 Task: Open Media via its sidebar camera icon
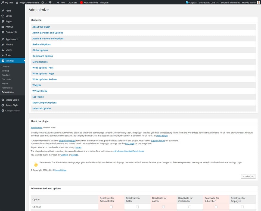point(3,16)
